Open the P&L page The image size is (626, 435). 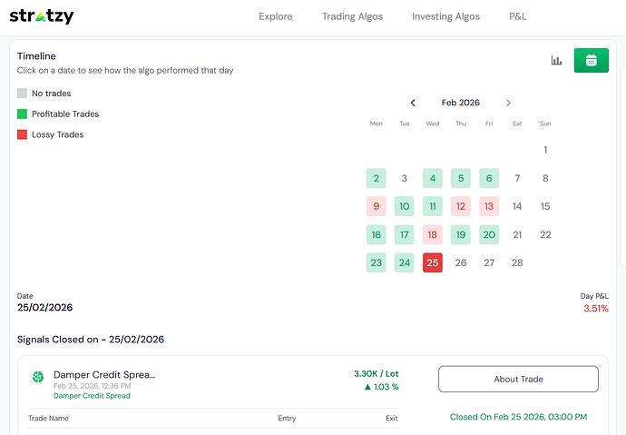point(517,16)
